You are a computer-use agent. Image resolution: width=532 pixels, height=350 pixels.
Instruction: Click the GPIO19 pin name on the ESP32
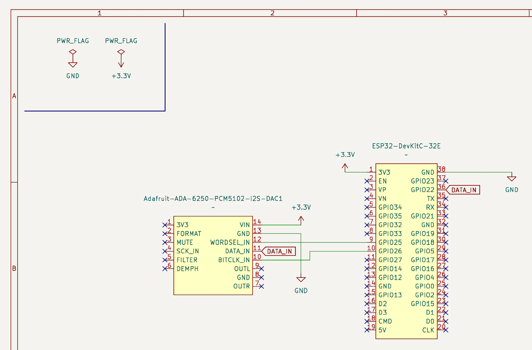pyautogui.click(x=423, y=234)
